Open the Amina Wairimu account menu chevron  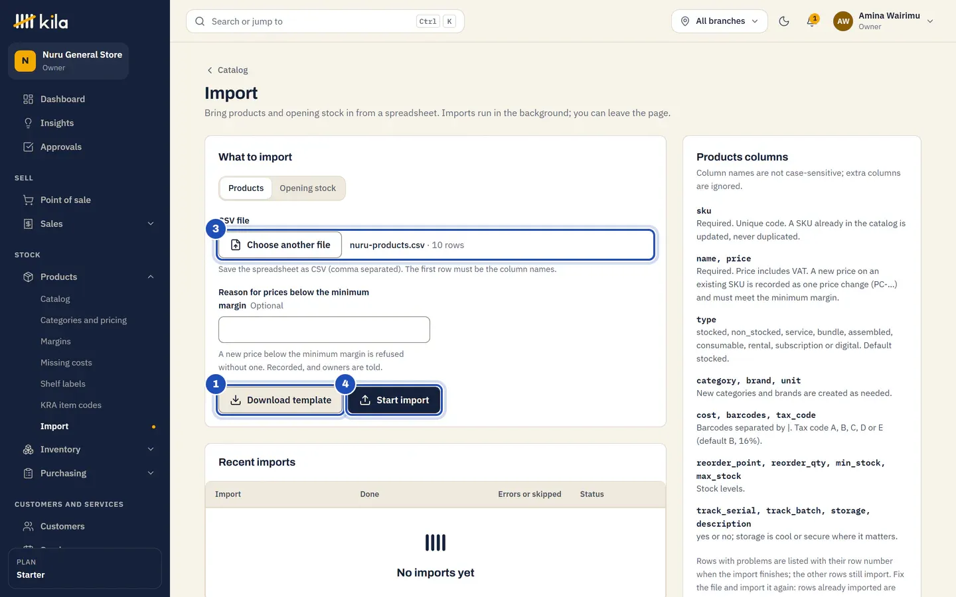(x=930, y=21)
